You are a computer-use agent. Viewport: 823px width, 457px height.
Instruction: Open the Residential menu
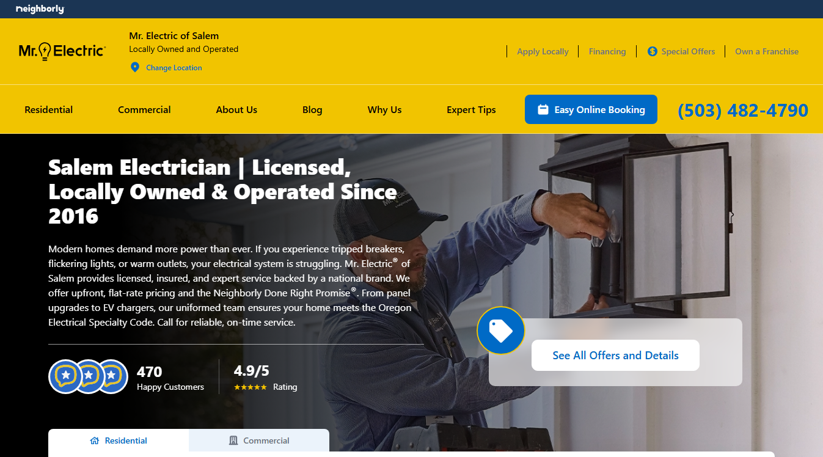click(49, 110)
